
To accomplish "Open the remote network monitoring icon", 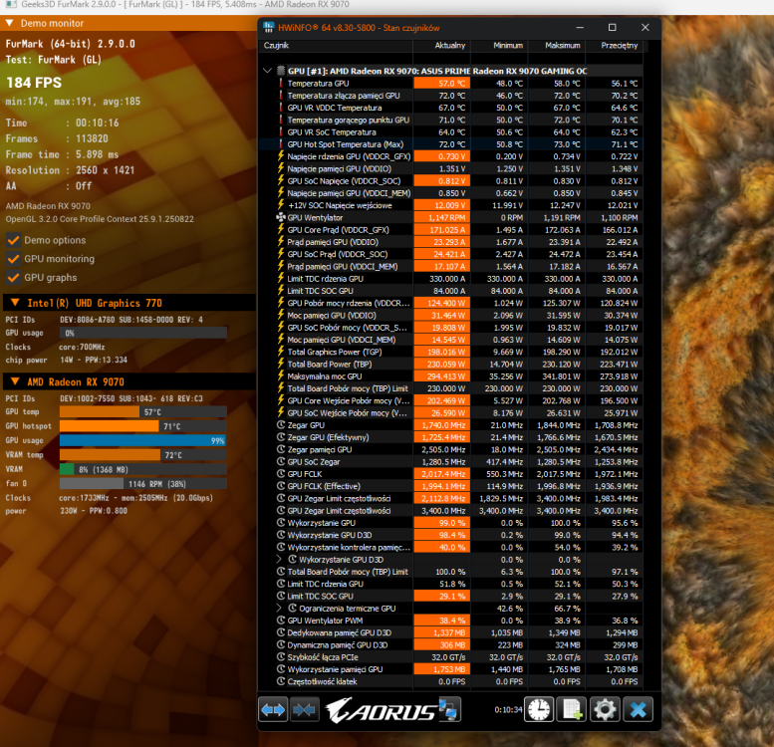I will [x=449, y=709].
